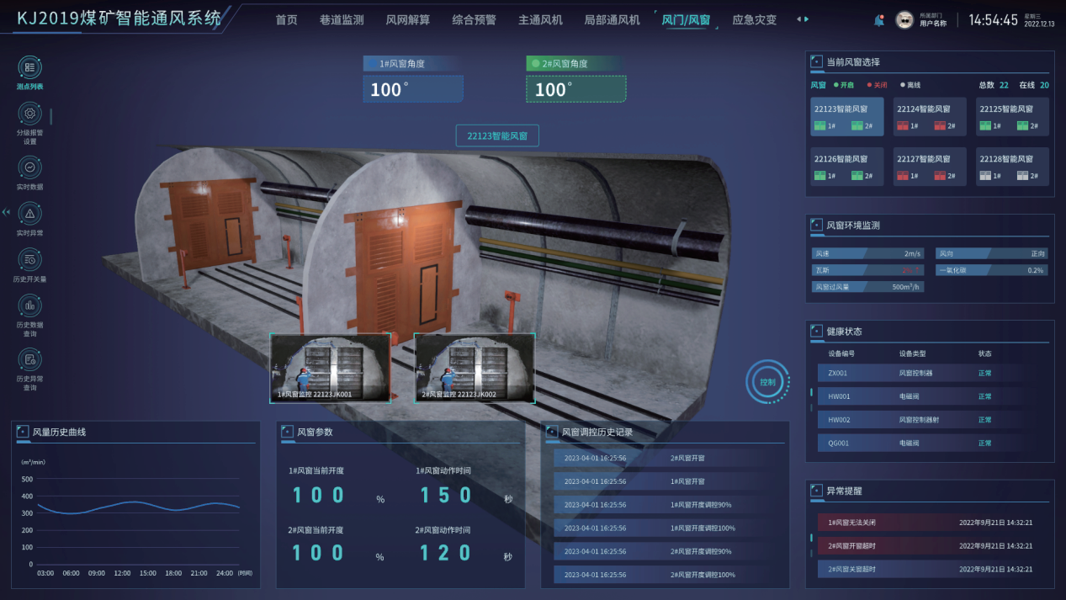Collapse sidebar with double left chevron
1066x600 pixels.
pyautogui.click(x=7, y=212)
